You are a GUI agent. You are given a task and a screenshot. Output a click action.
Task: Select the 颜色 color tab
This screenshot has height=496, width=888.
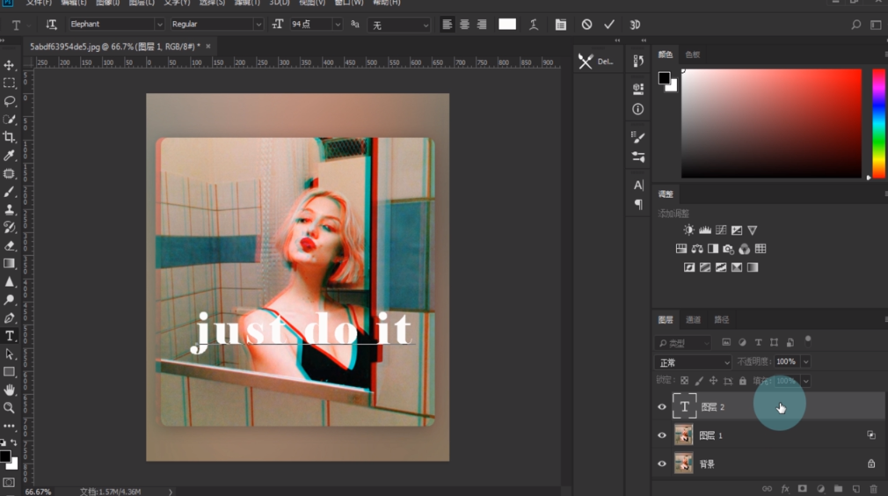click(x=666, y=55)
